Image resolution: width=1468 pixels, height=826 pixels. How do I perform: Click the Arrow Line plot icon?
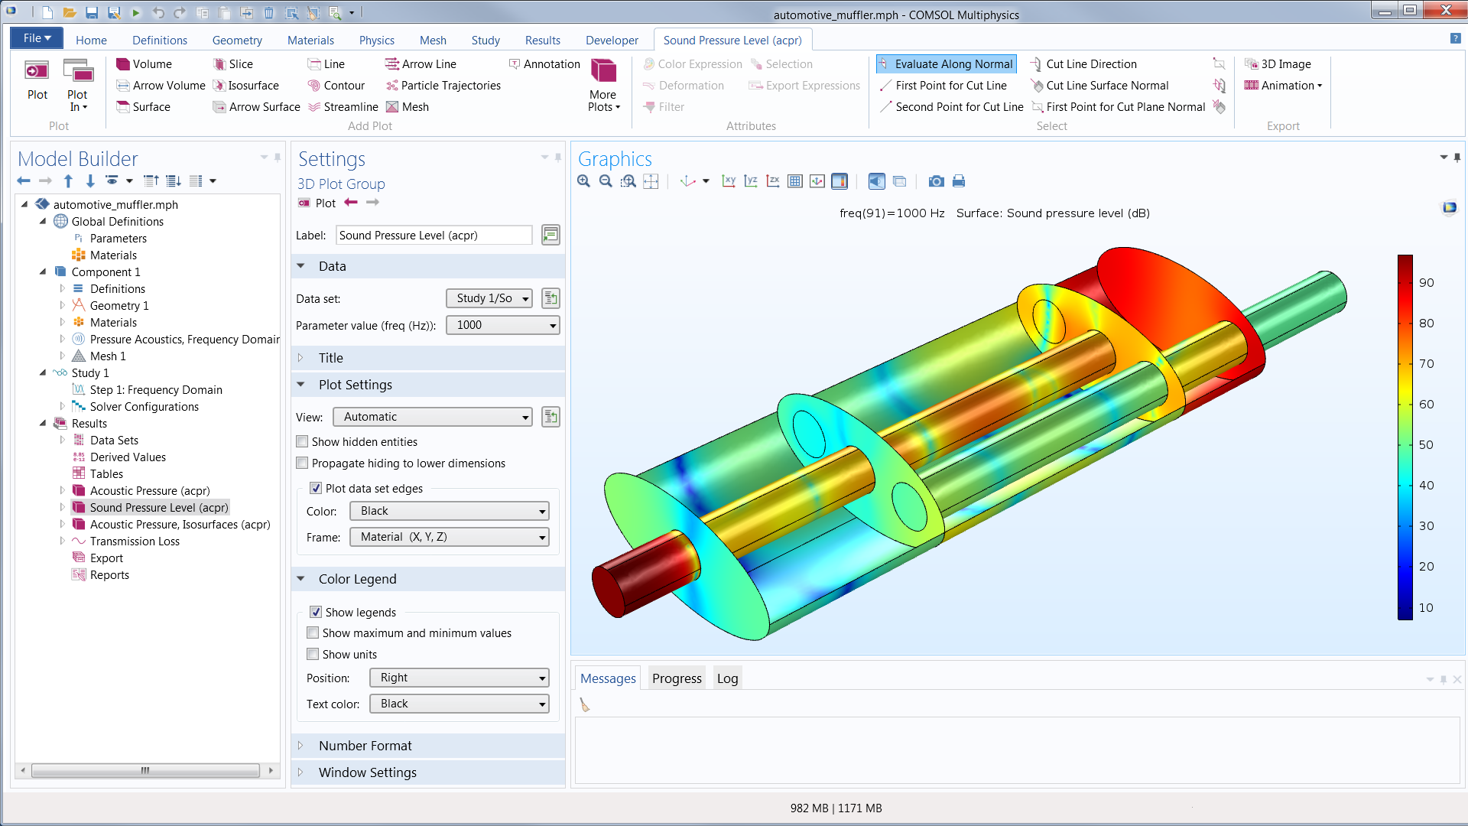[x=393, y=63]
